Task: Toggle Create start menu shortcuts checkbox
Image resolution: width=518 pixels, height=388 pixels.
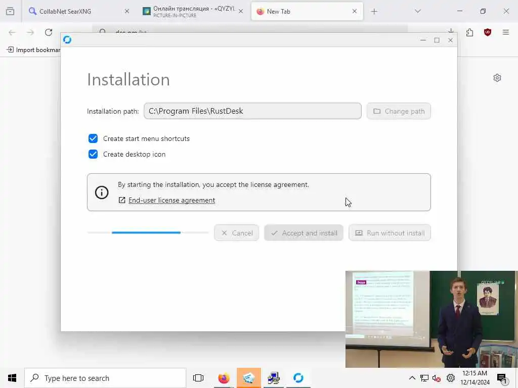Action: (x=93, y=138)
